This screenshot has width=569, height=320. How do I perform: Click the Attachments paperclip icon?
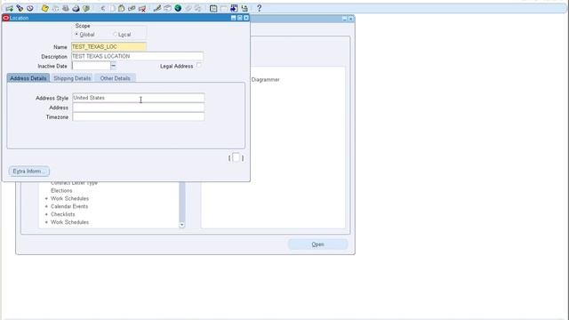(x=188, y=8)
